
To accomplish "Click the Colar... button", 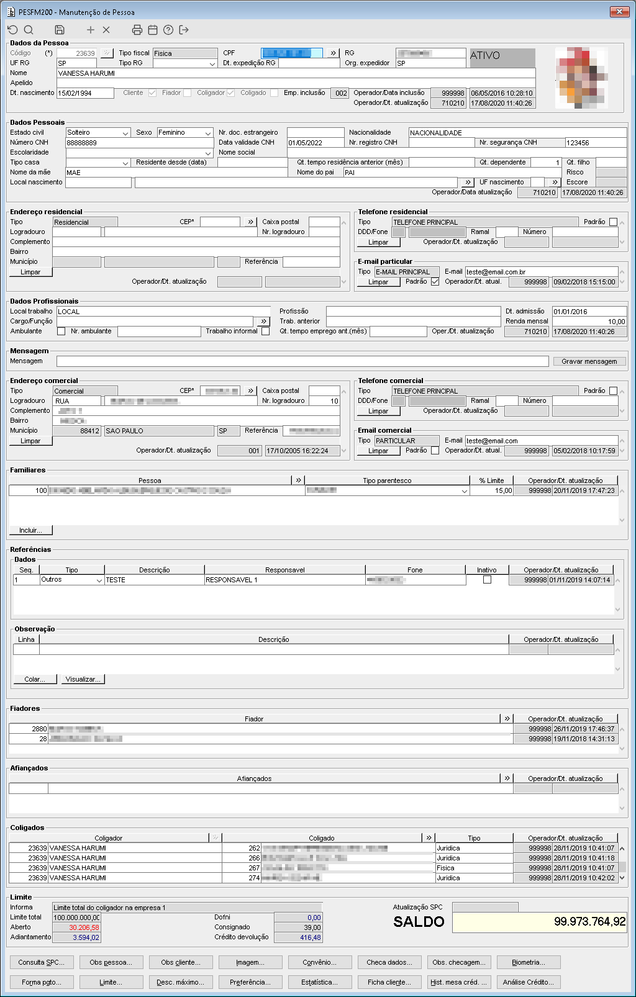I will (x=35, y=679).
